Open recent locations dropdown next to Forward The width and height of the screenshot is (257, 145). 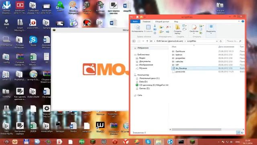click(x=143, y=41)
